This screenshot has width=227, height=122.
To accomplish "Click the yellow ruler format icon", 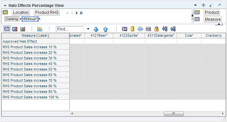I will [132, 29].
